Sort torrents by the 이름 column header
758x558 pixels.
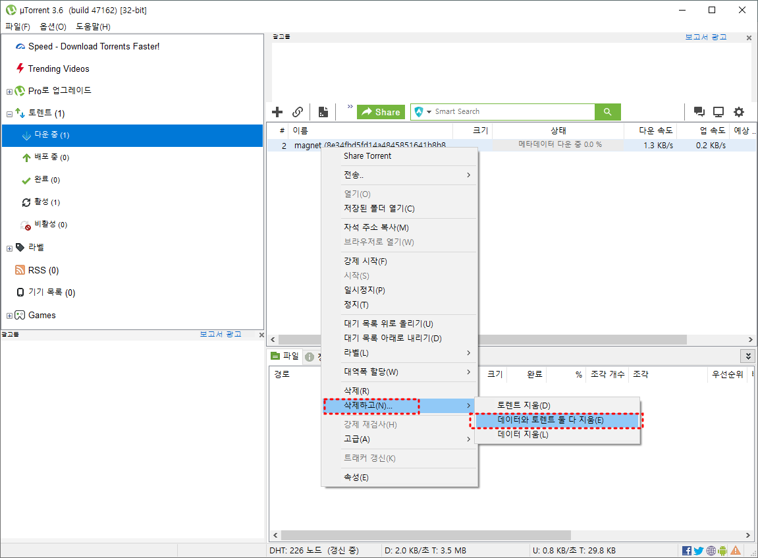pyautogui.click(x=370, y=130)
